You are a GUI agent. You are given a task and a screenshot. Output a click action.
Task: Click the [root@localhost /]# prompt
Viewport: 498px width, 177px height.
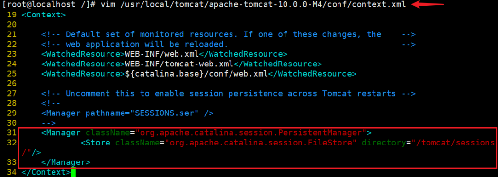(49, 5)
